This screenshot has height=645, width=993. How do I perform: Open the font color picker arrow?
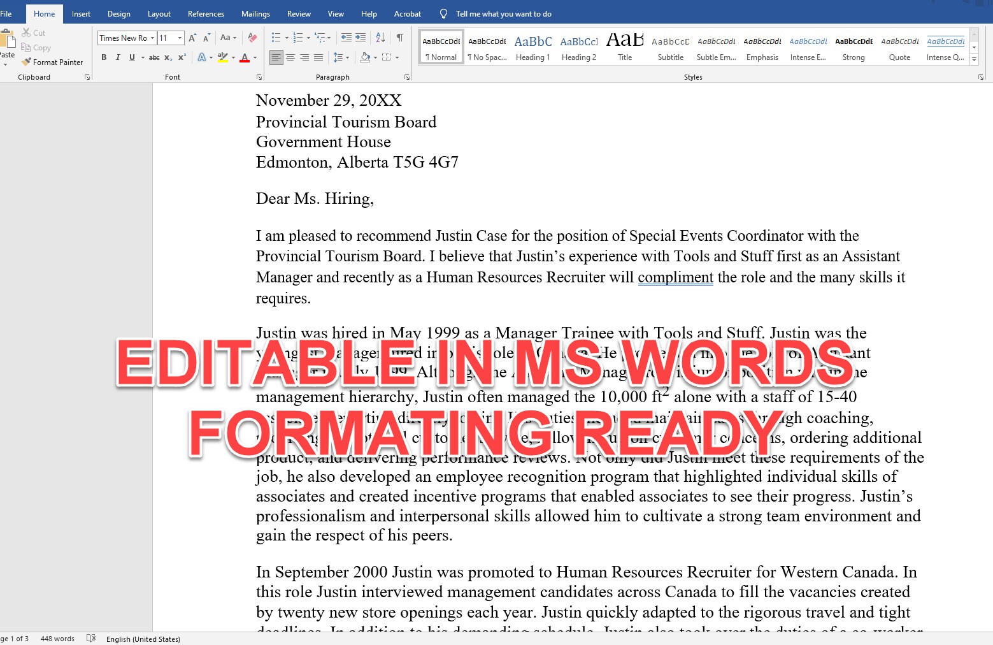(x=254, y=57)
